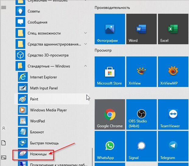Open the Фотографии tile

110,29
